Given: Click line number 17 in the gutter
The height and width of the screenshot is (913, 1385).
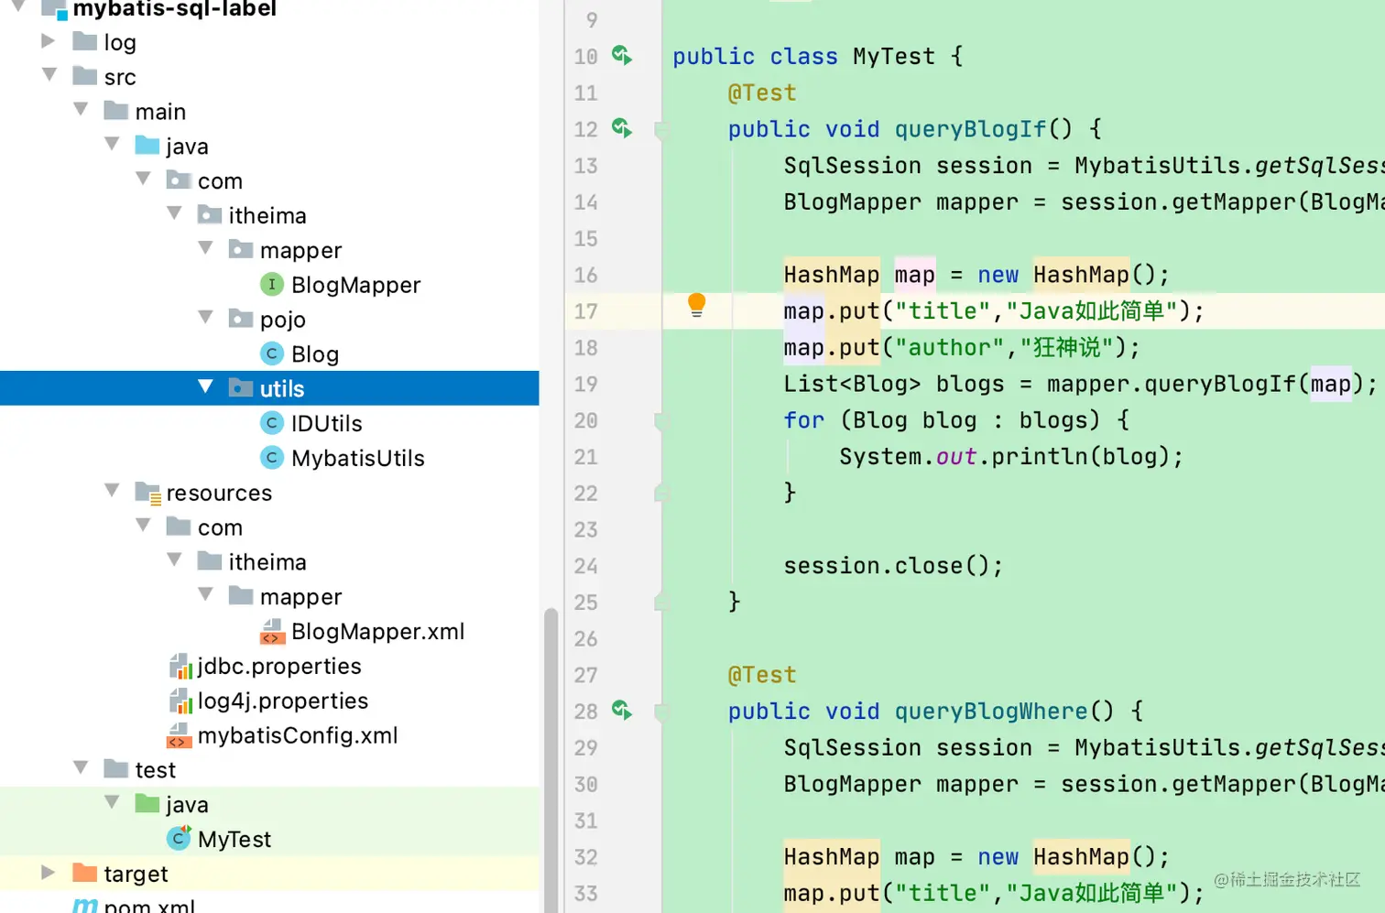Looking at the screenshot, I should (x=585, y=311).
